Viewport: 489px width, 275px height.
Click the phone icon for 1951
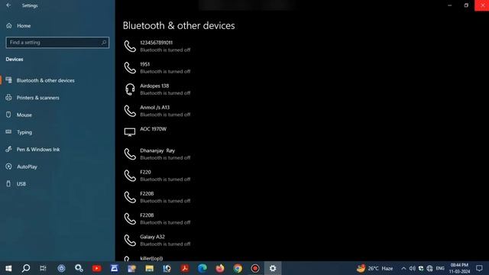click(130, 68)
